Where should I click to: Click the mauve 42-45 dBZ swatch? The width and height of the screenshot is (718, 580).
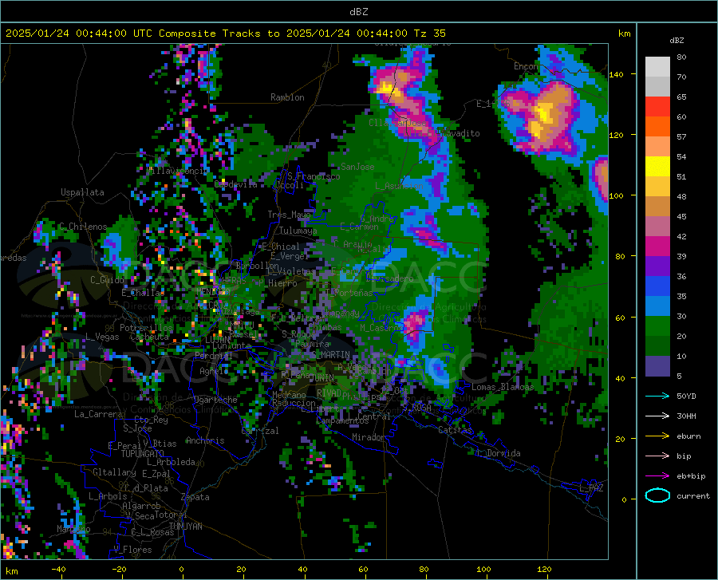pyautogui.click(x=657, y=227)
